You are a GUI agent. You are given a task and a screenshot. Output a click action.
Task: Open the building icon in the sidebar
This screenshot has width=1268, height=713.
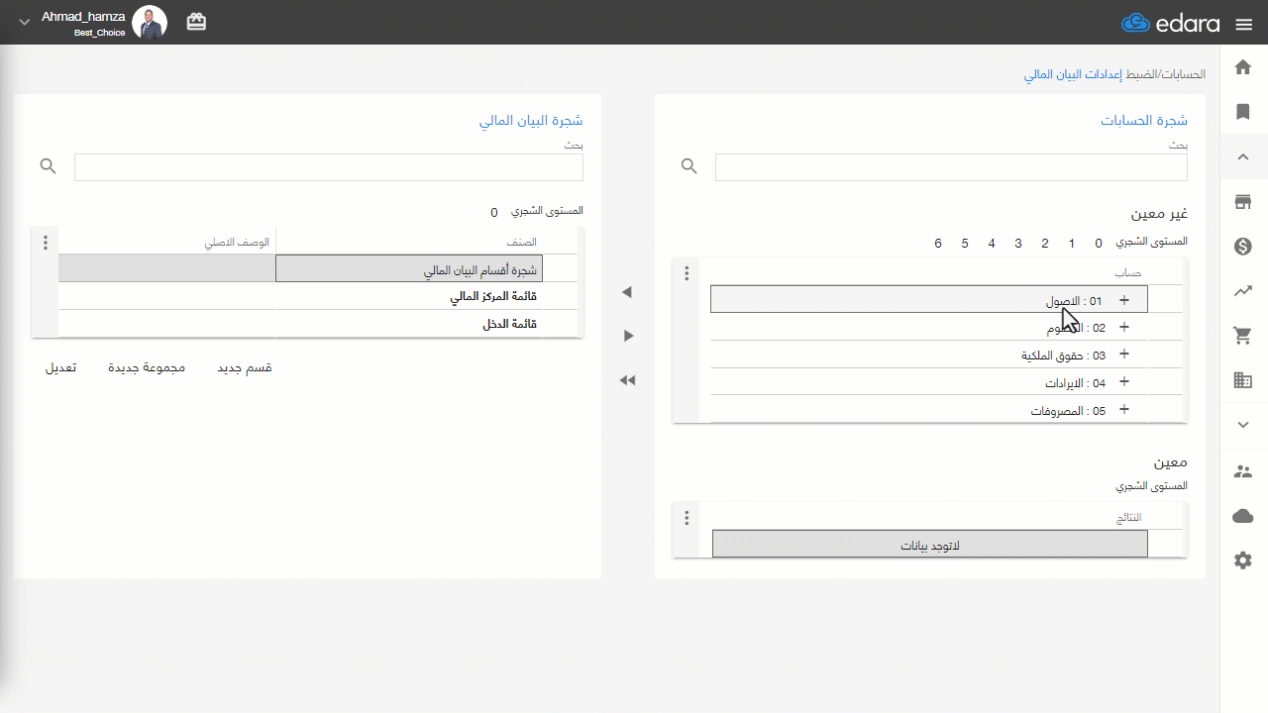click(x=1243, y=380)
